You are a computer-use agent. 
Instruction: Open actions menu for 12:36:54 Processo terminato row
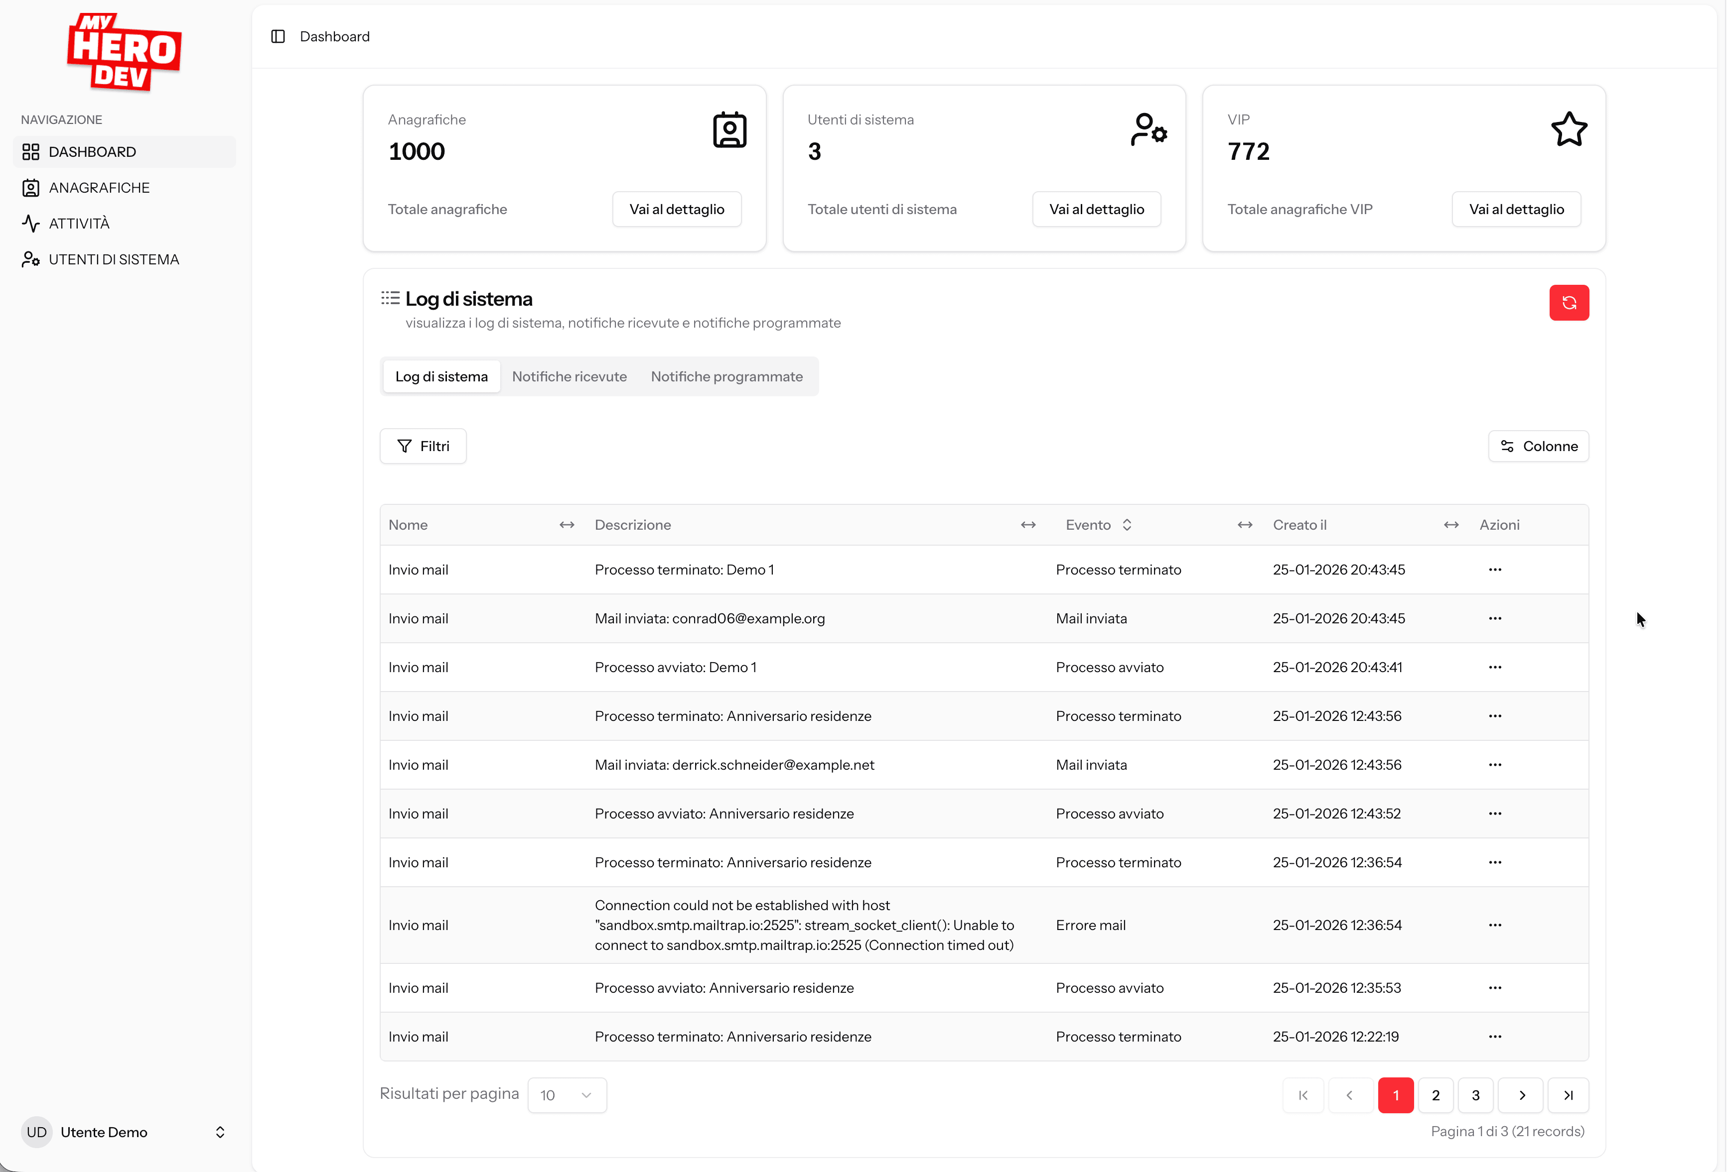[1495, 862]
